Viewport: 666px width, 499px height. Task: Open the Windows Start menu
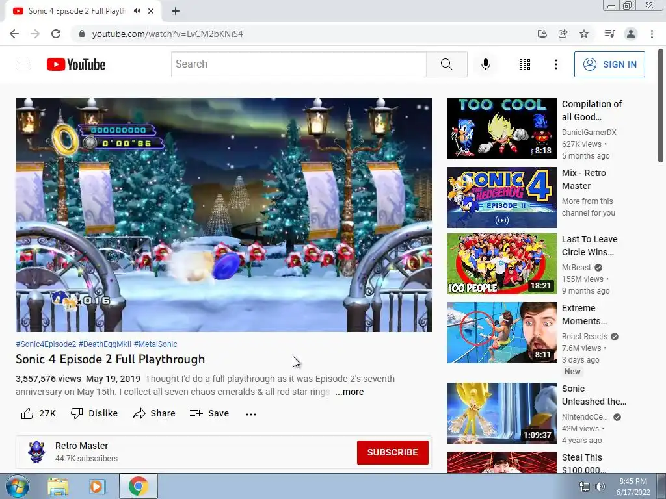17,486
